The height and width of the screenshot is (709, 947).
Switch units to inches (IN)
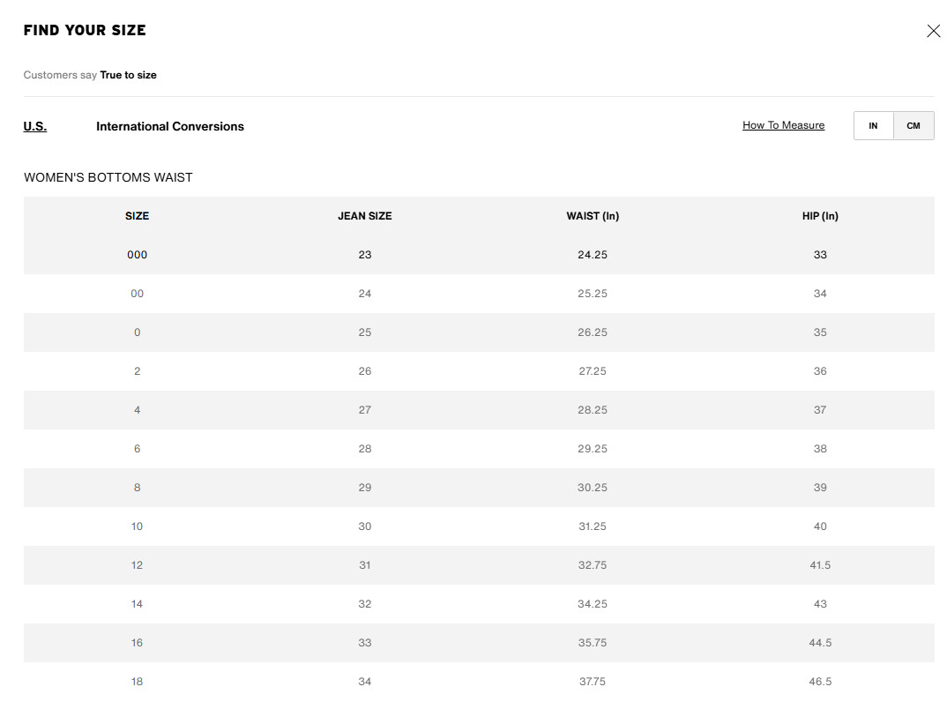click(873, 126)
